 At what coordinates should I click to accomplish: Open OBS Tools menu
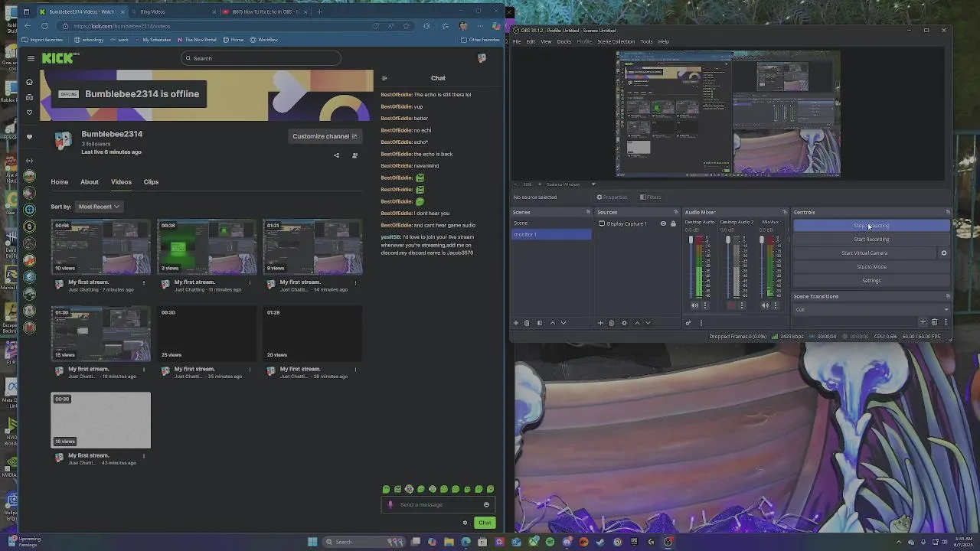point(646,41)
